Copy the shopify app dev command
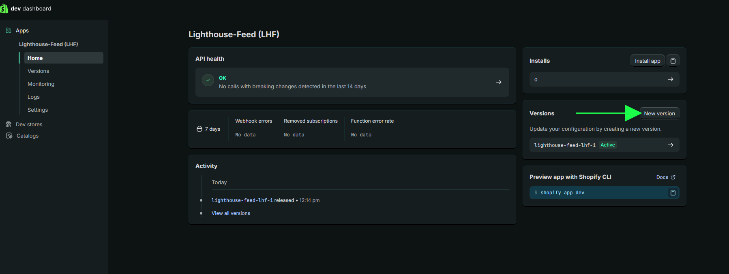The width and height of the screenshot is (729, 274). (673, 193)
